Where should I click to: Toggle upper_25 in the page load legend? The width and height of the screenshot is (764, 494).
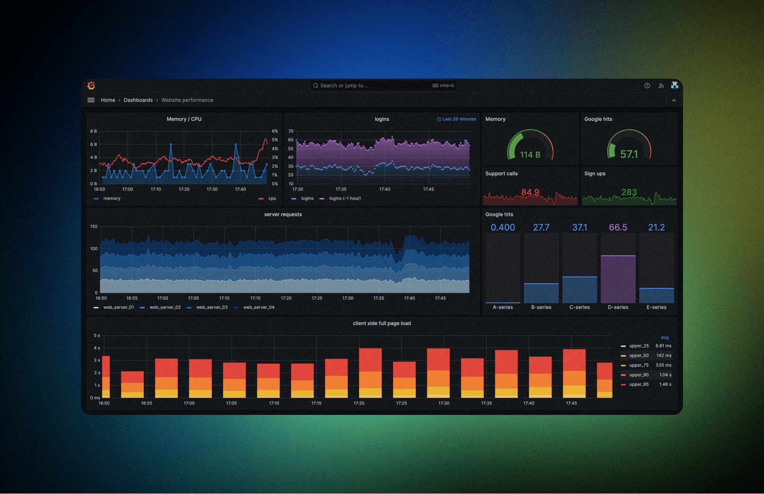[x=639, y=346]
